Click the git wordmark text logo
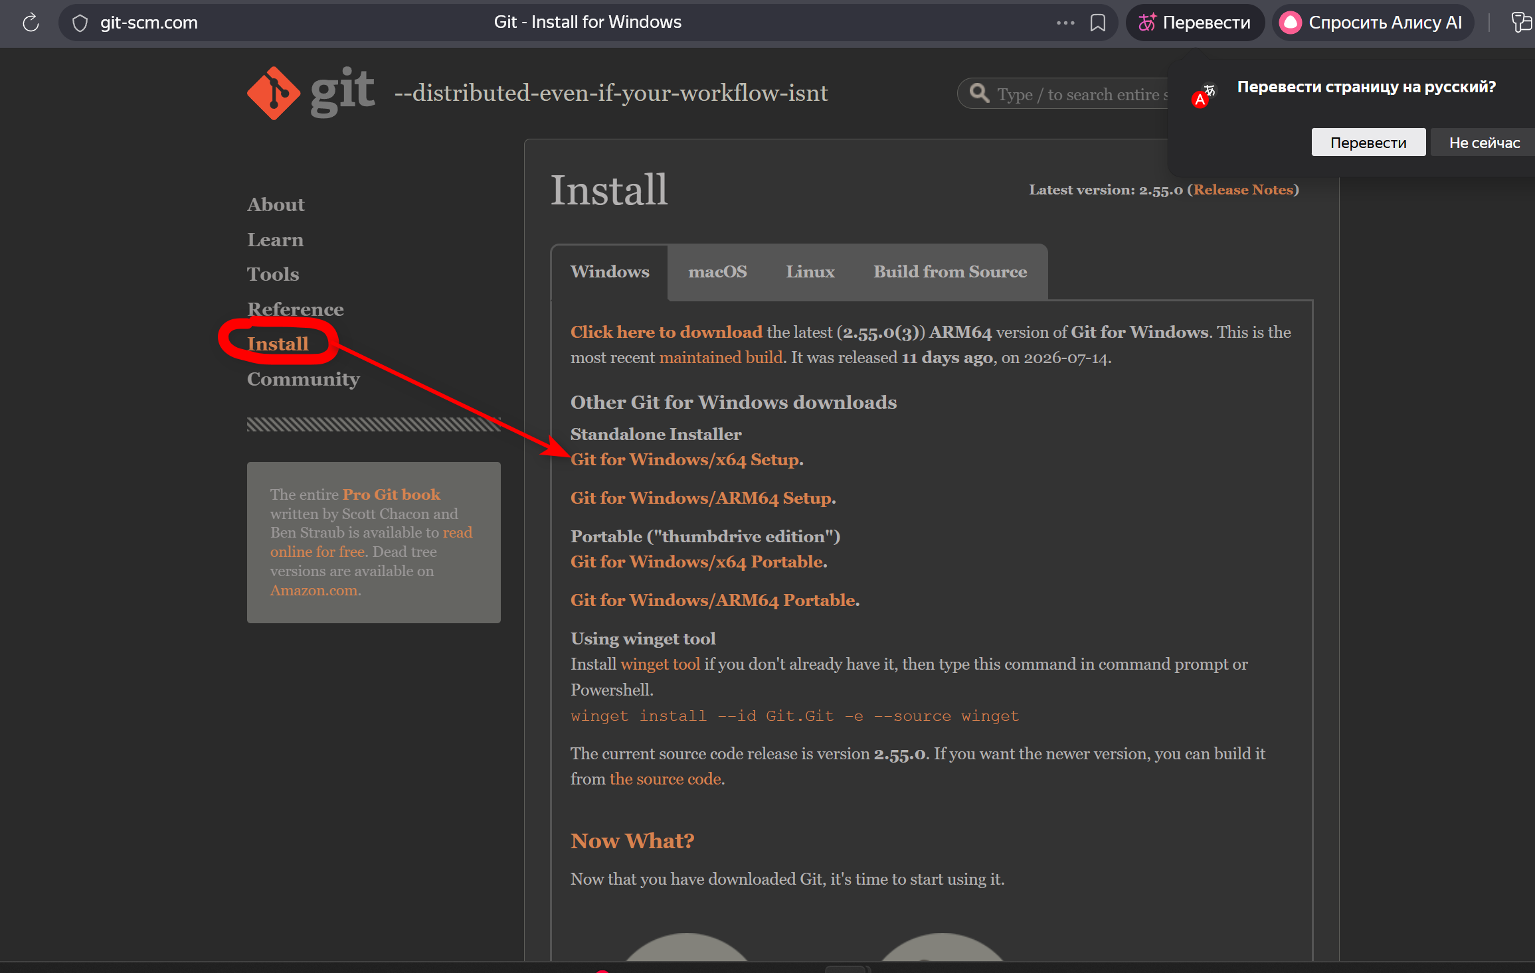1535x973 pixels. point(343,92)
